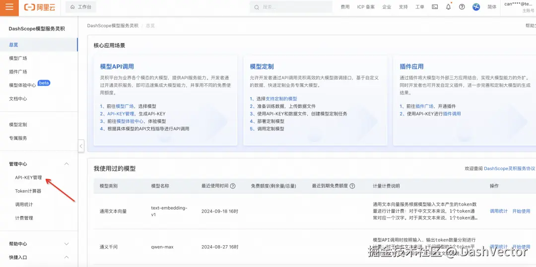
Task: Click the 2024-08-27 16时 cell
Action: click(x=220, y=247)
